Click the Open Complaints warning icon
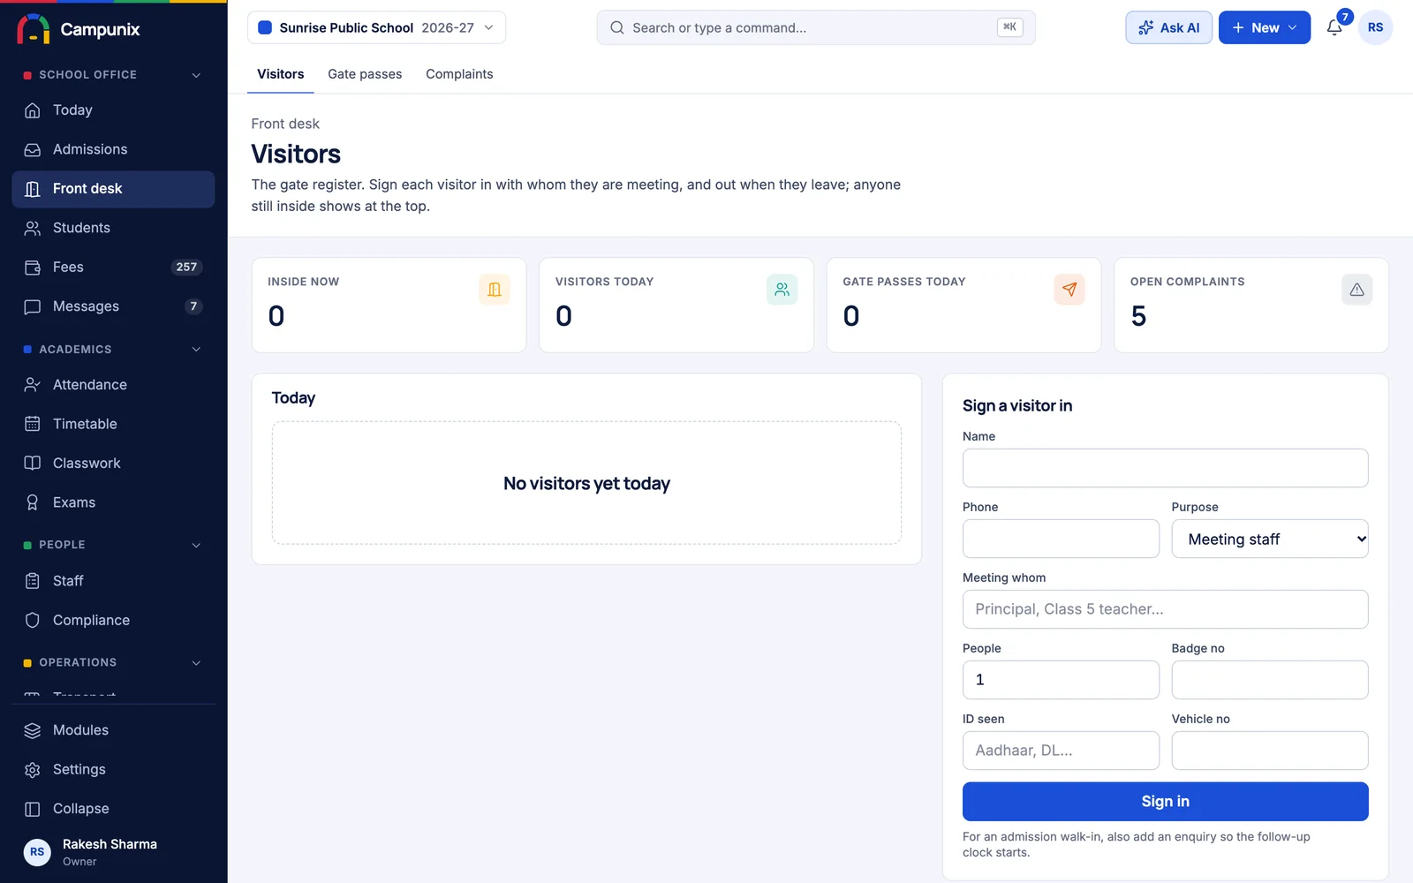Screen dimensions: 1413x883 (x=1356, y=290)
